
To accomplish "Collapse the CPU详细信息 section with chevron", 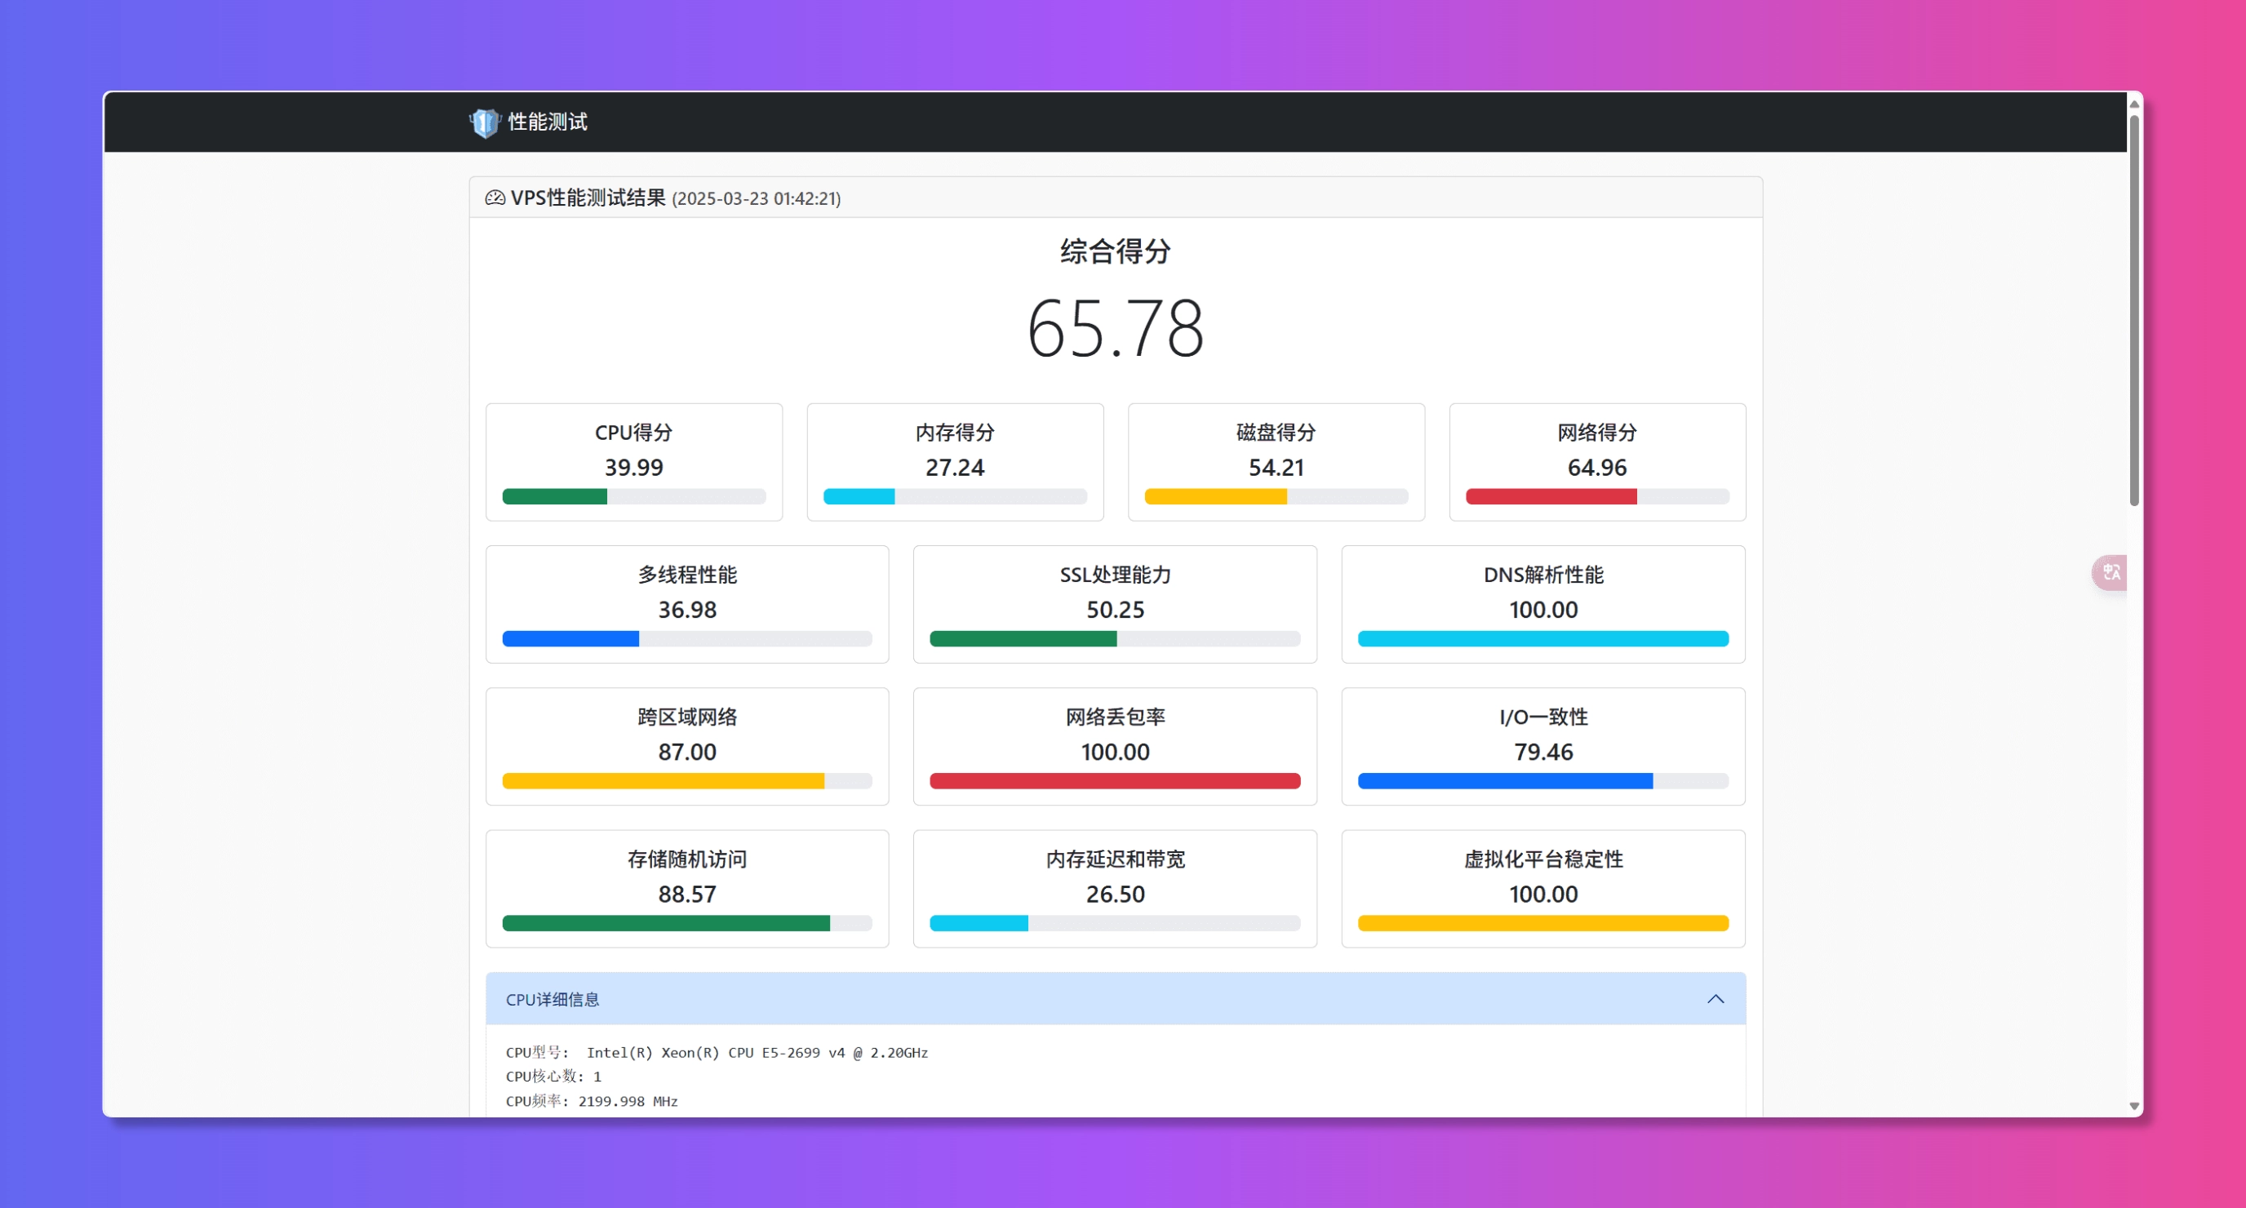I will coord(1715,999).
